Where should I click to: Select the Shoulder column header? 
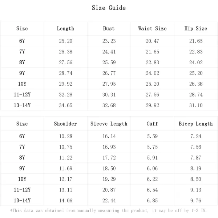(65, 124)
